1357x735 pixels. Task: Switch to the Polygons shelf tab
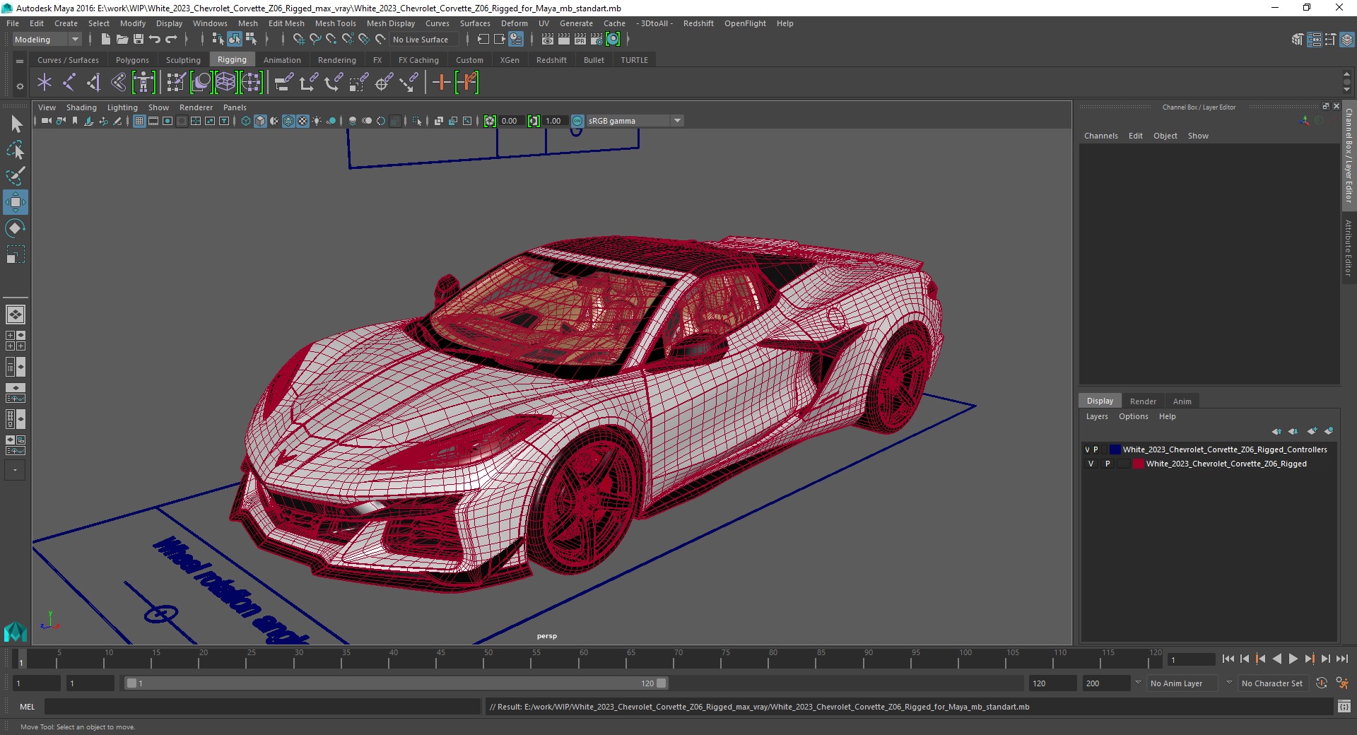(x=132, y=60)
